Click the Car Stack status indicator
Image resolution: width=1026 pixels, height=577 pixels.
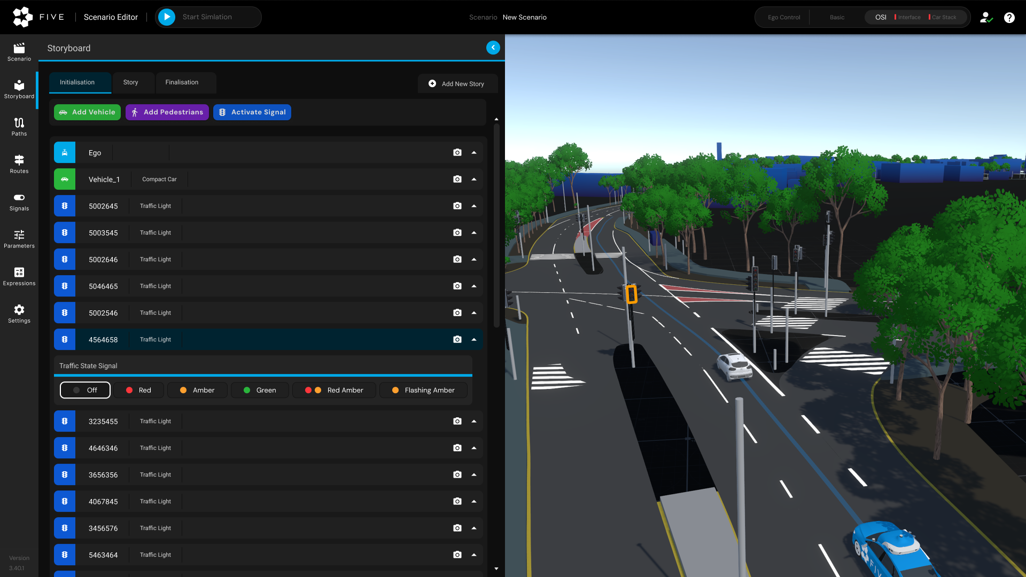(943, 17)
